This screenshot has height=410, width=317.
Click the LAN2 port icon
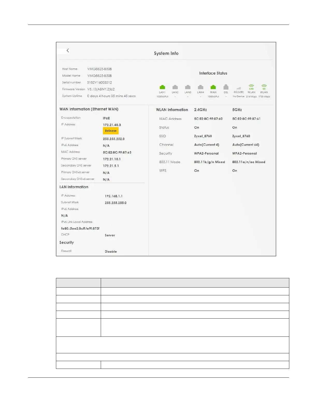click(x=175, y=87)
